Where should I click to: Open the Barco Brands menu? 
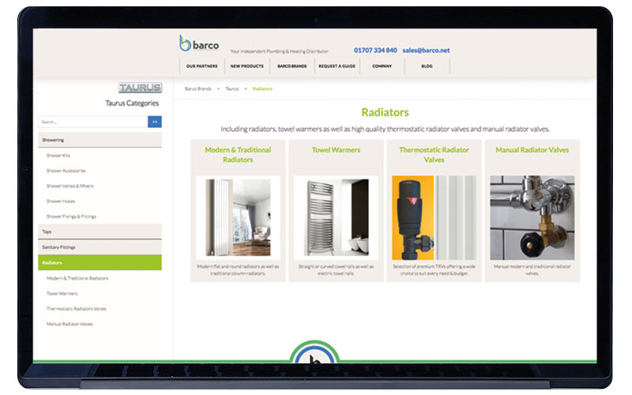292,66
